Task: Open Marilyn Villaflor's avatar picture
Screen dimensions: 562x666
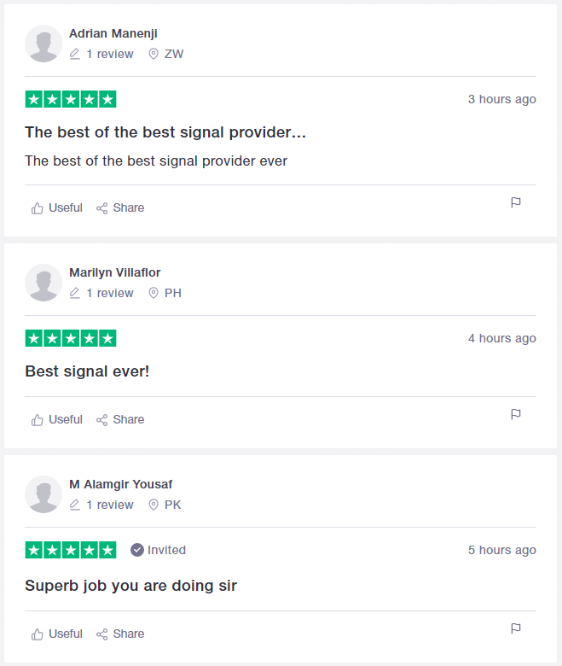Action: coord(43,283)
